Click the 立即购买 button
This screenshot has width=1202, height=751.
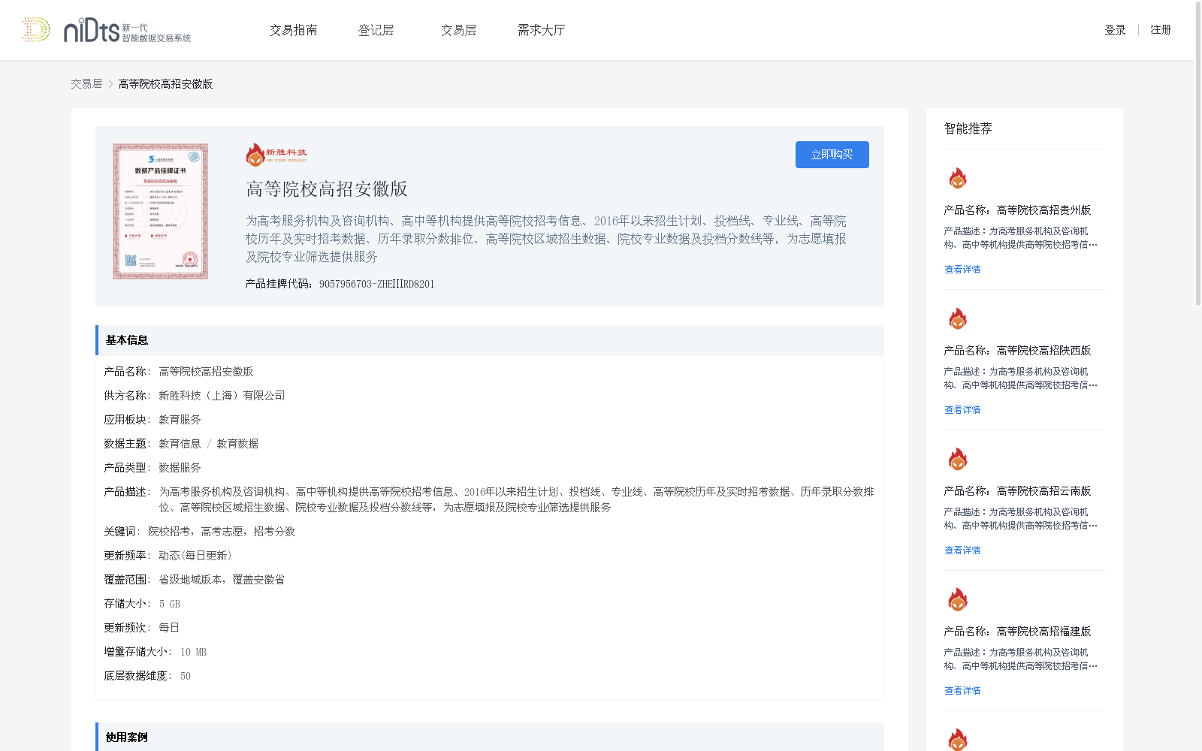[832, 155]
